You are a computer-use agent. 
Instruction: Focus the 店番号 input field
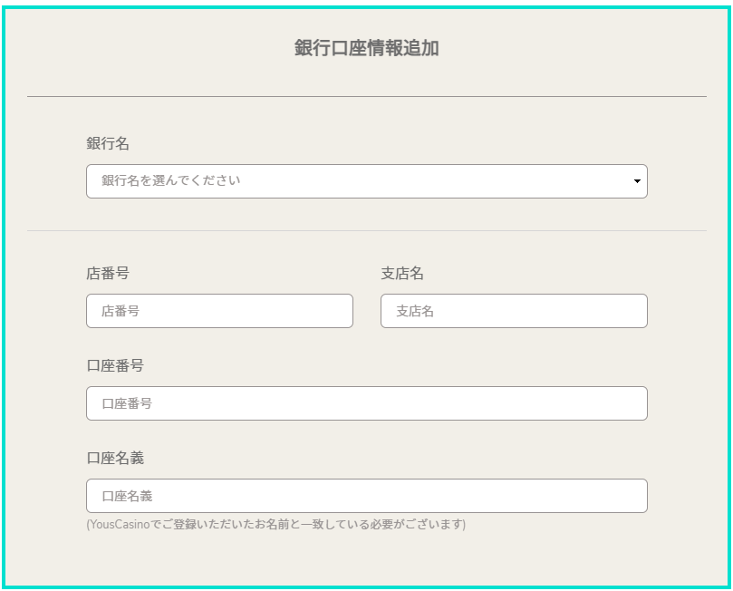[219, 311]
